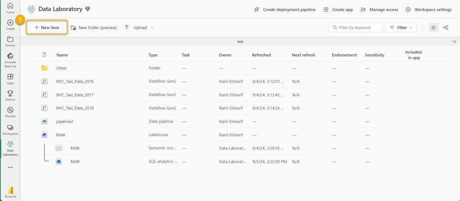Open Power BI experience switcher icon
The image size is (460, 201).
10,192
